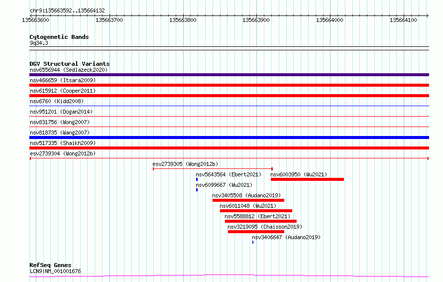Click the red nsv3405508 Audano2019 bar

[x=248, y=200]
